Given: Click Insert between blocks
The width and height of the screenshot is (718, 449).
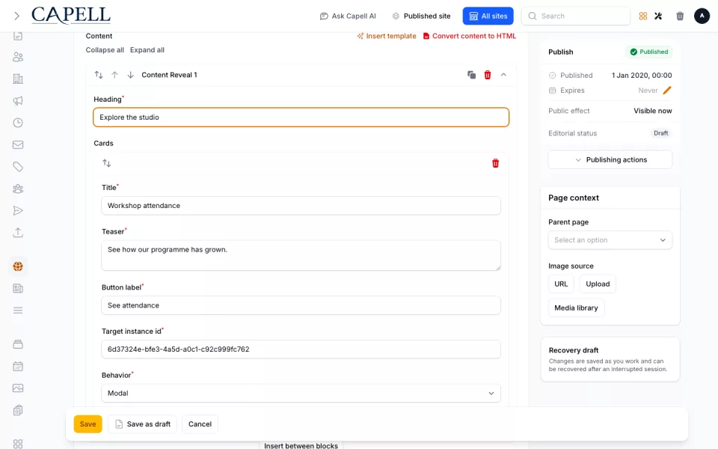Looking at the screenshot, I should [x=301, y=445].
